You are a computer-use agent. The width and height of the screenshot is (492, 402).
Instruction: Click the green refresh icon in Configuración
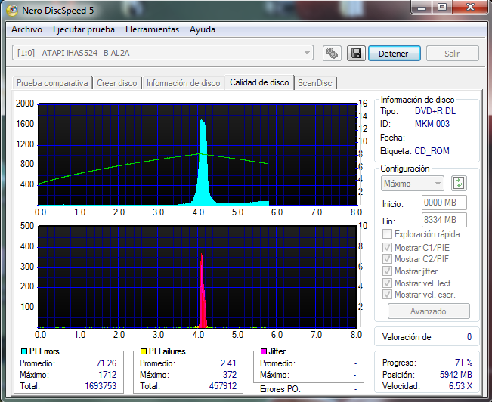[x=459, y=183]
